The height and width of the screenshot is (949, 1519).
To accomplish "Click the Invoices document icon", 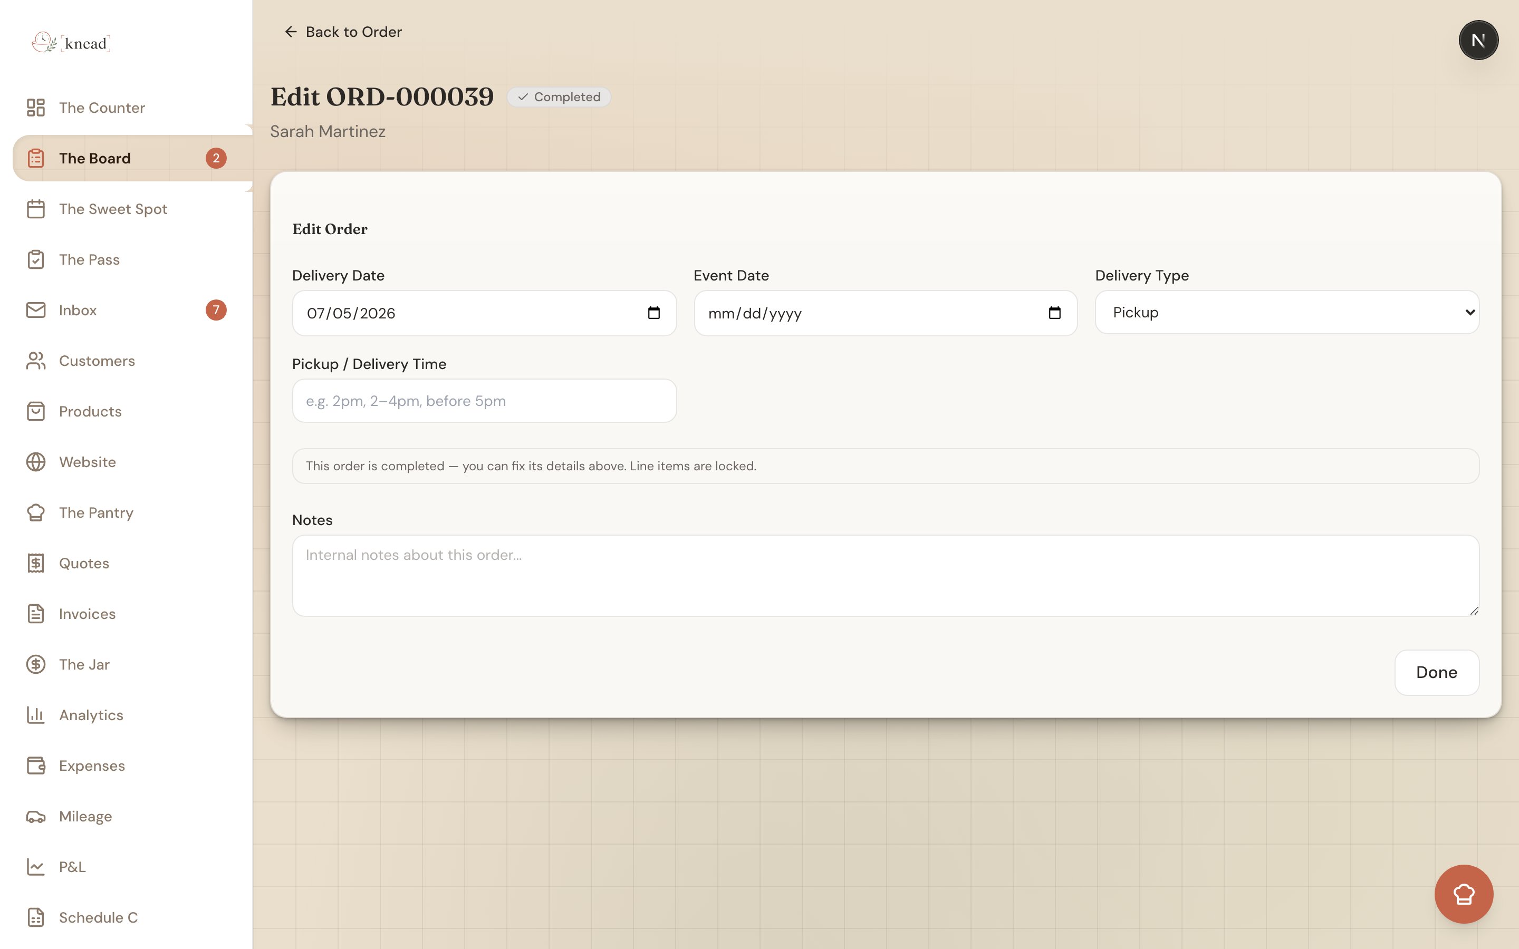I will tap(36, 614).
